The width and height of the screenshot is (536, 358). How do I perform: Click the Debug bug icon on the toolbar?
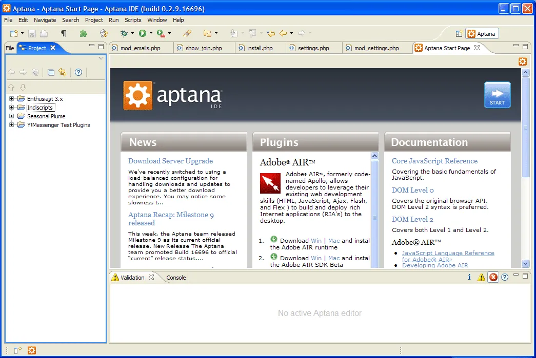coord(125,33)
